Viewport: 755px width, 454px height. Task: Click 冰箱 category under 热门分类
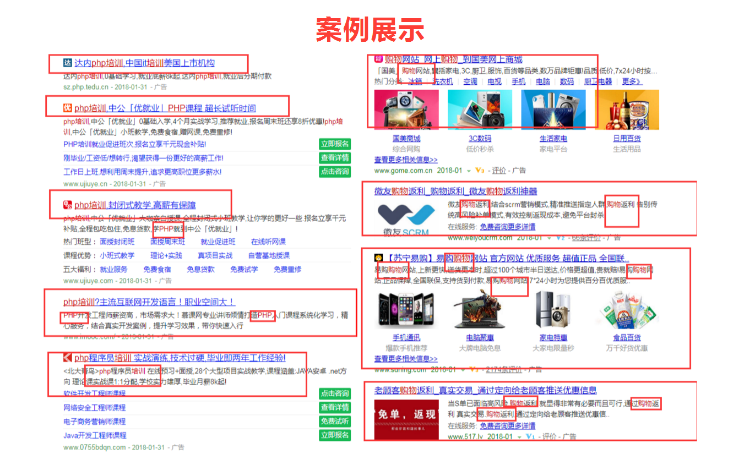[x=415, y=81]
